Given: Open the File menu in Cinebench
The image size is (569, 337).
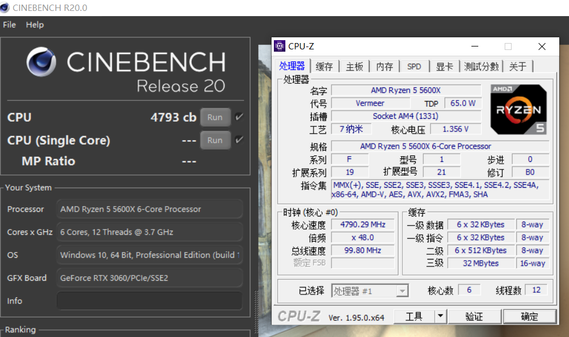Looking at the screenshot, I should [x=10, y=25].
